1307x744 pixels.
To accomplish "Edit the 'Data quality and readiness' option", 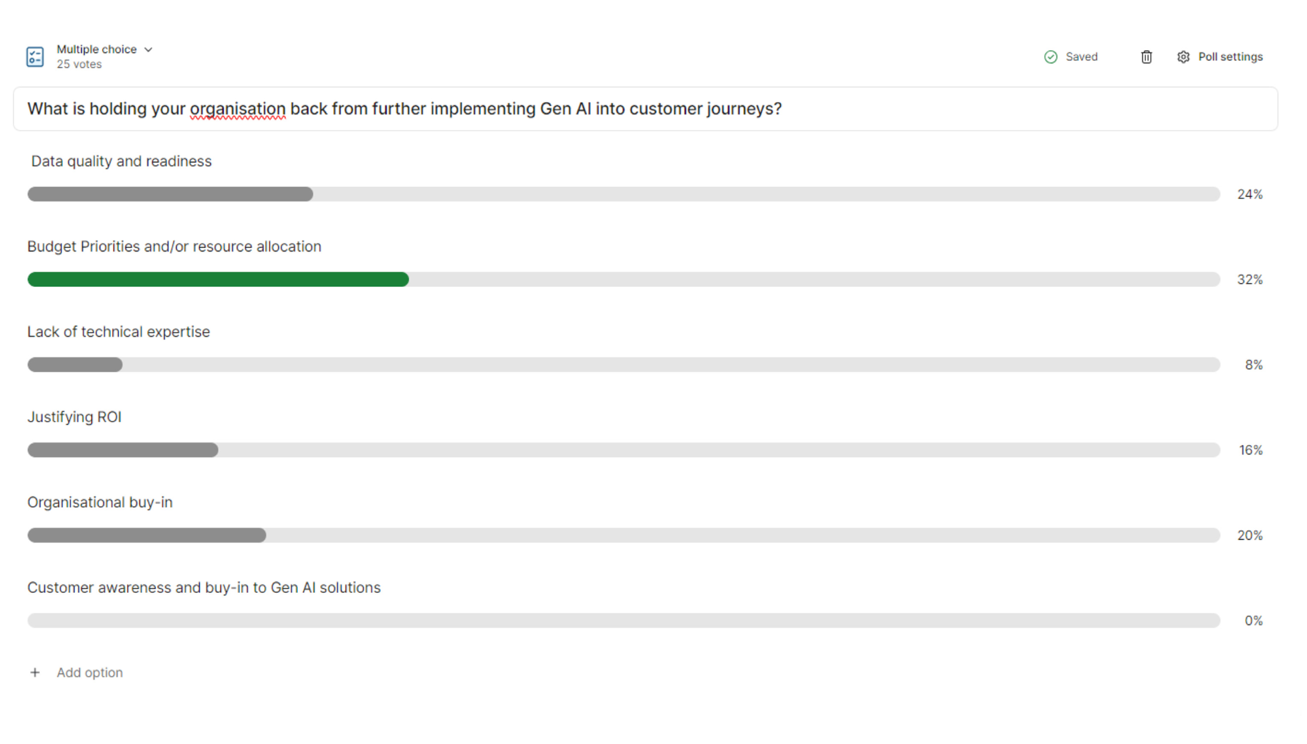I will (x=121, y=161).
